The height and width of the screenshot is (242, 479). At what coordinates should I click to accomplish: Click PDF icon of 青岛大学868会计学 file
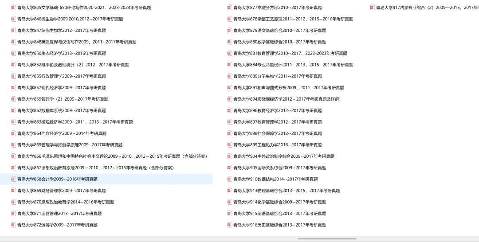13,179
